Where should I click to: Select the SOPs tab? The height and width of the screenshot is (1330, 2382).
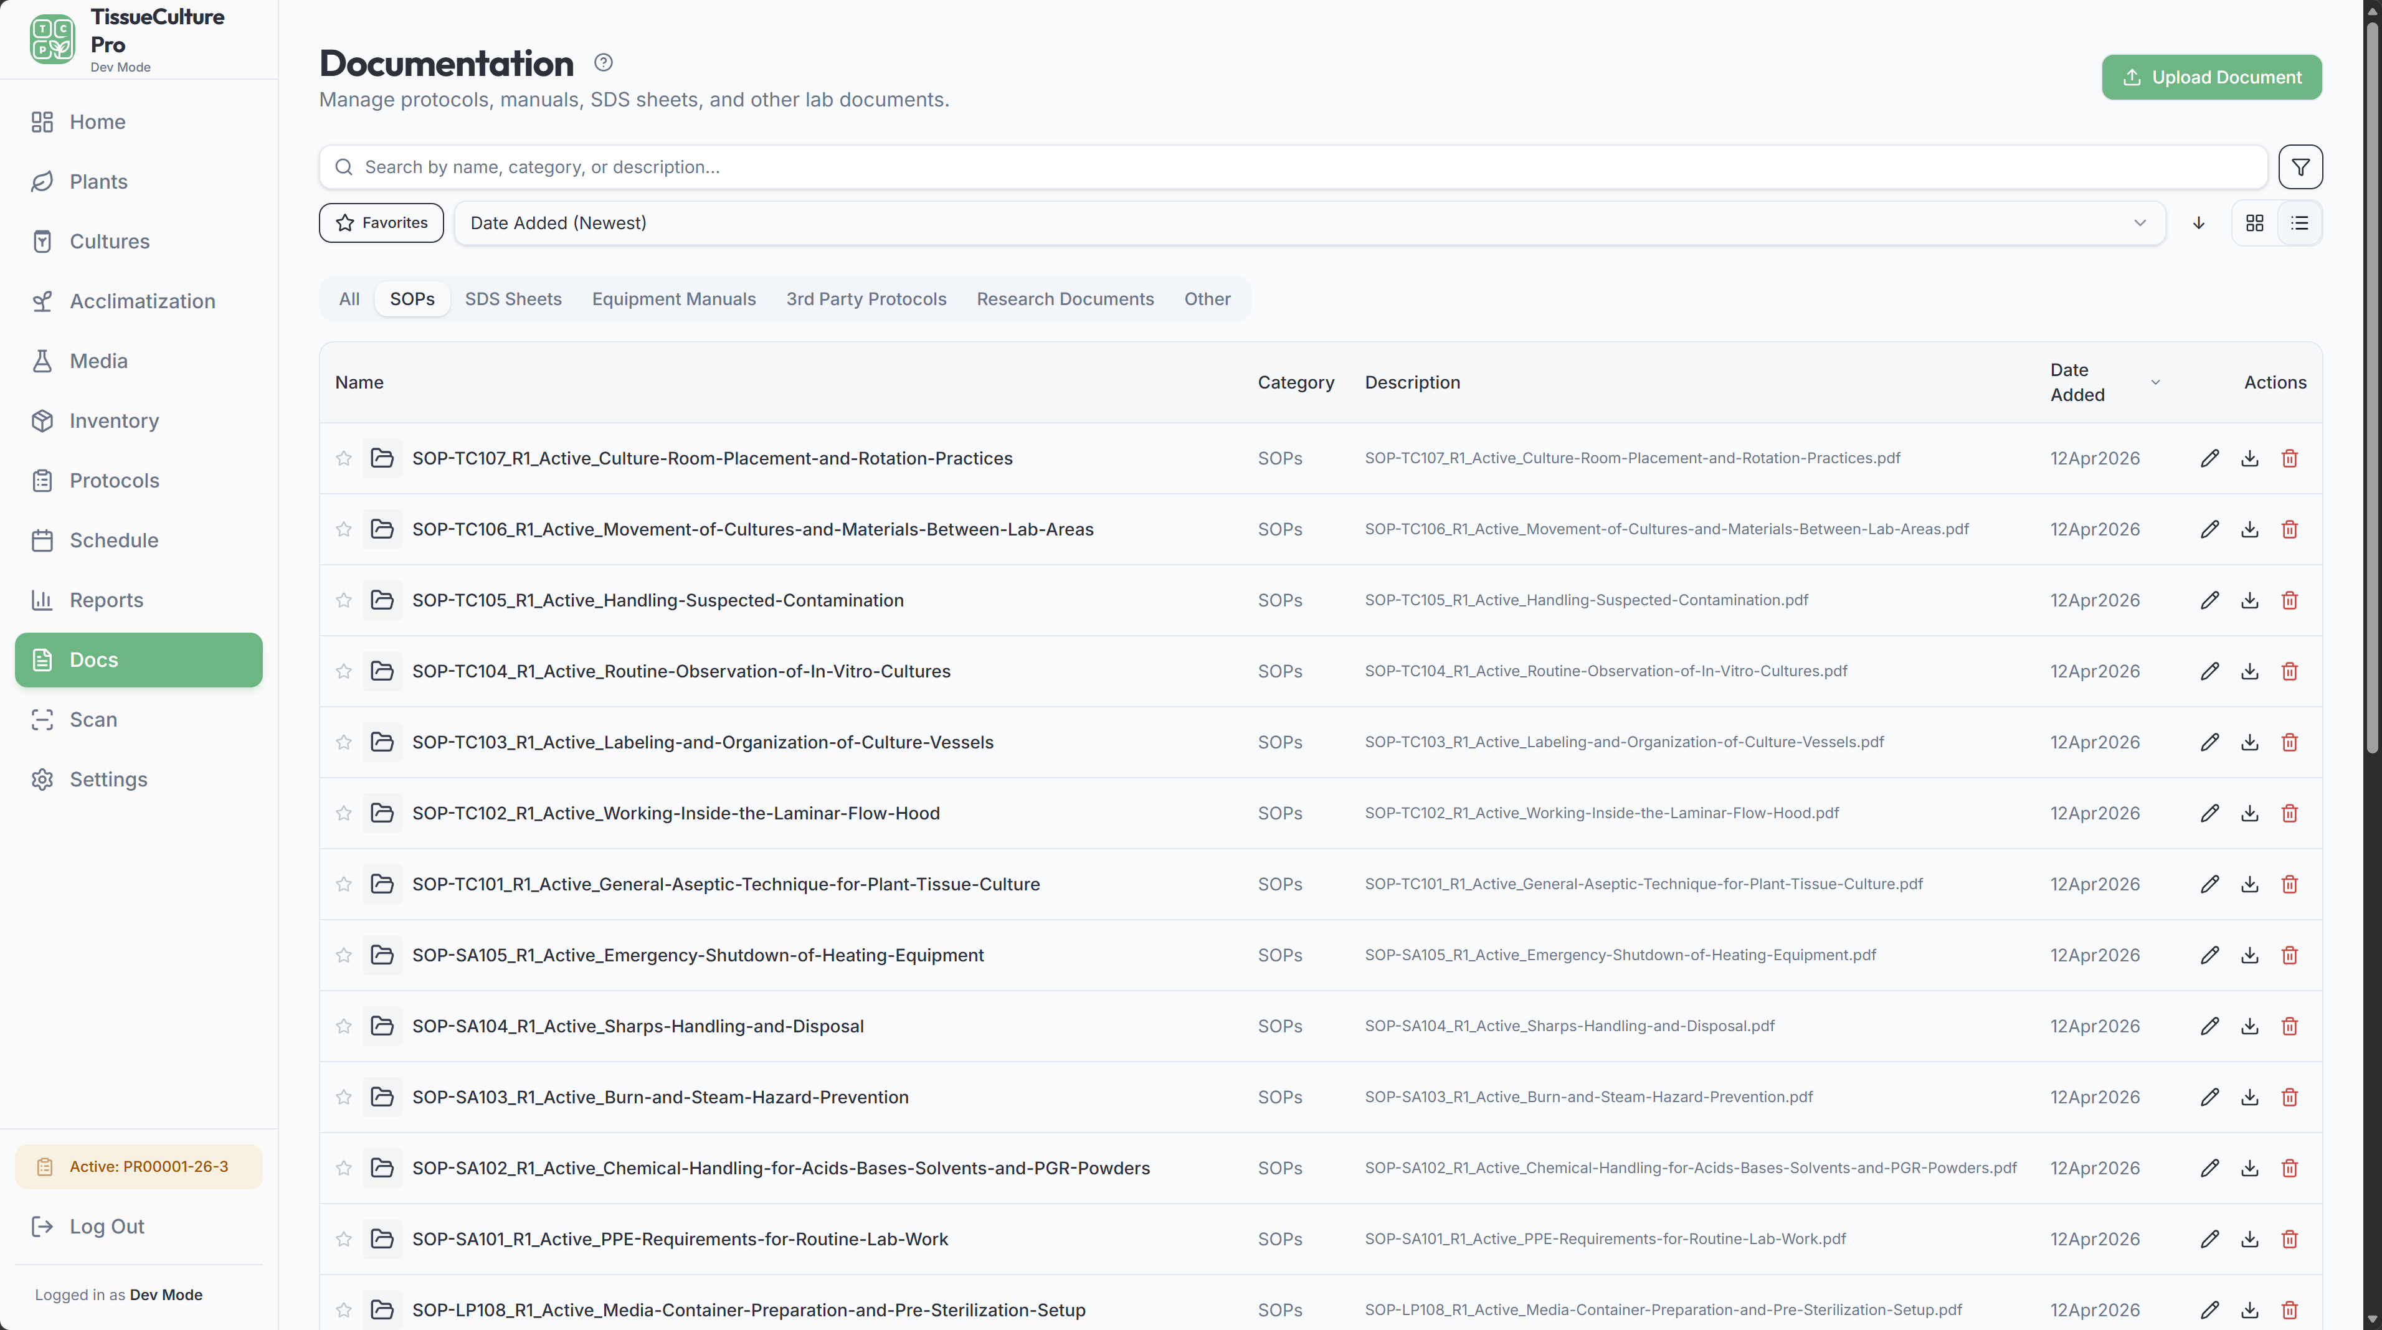click(412, 299)
